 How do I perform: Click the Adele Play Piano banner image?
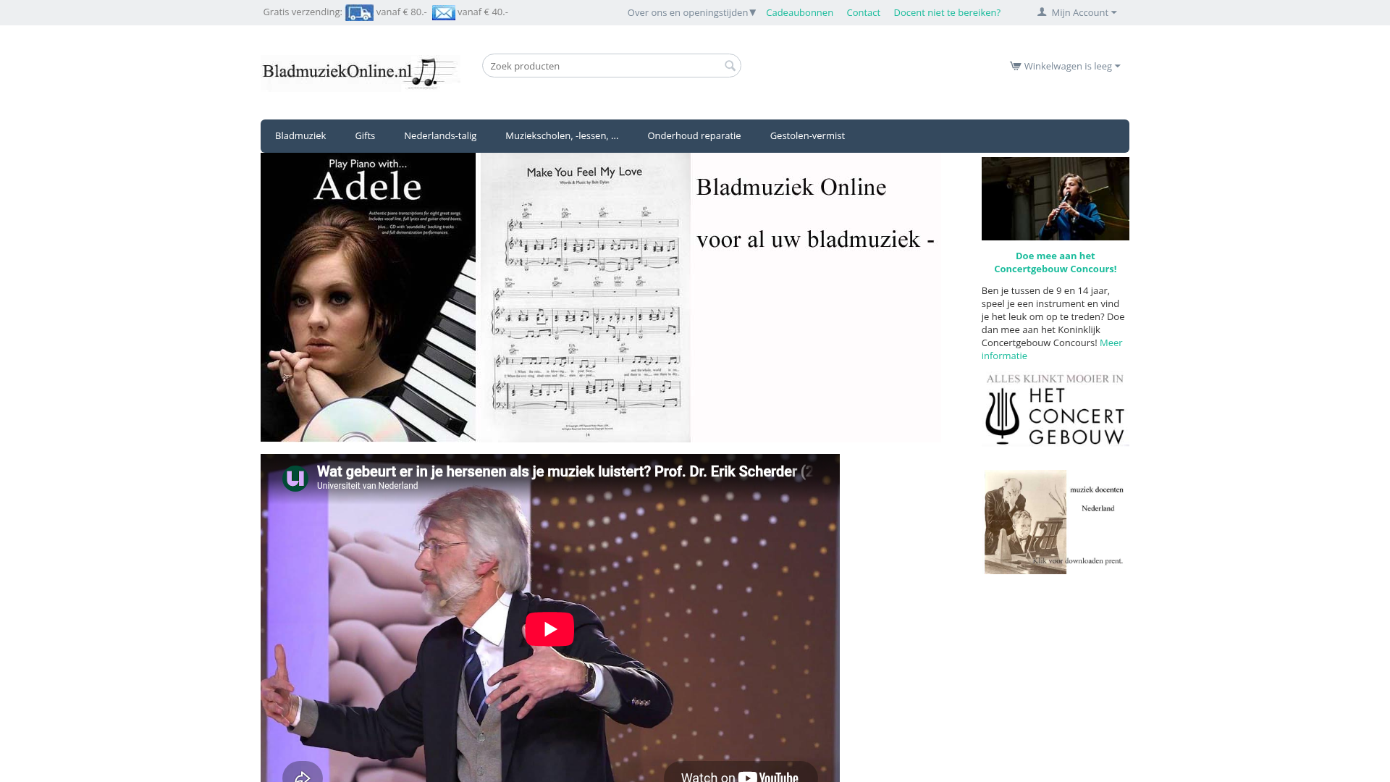368,297
